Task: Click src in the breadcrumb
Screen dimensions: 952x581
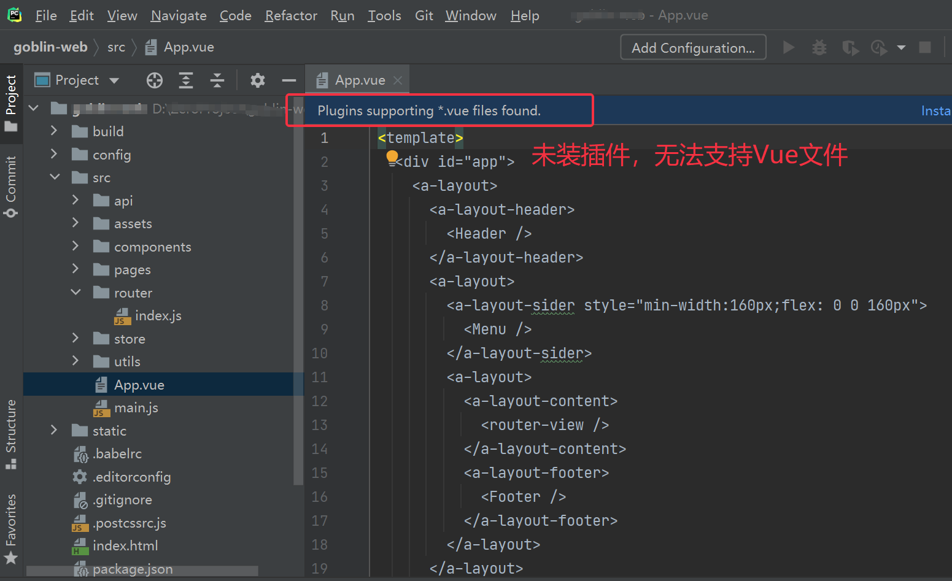Action: [116, 47]
